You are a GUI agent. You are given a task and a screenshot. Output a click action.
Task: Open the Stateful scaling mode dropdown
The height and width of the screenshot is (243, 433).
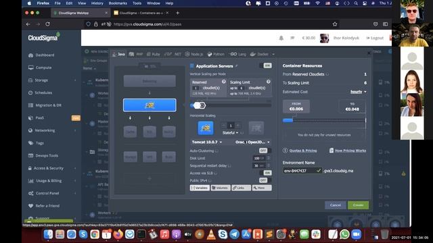230,133
